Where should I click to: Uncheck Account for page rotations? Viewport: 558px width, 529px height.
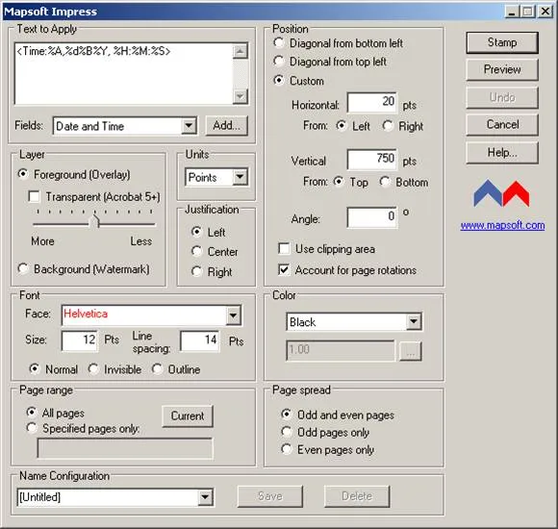point(284,270)
